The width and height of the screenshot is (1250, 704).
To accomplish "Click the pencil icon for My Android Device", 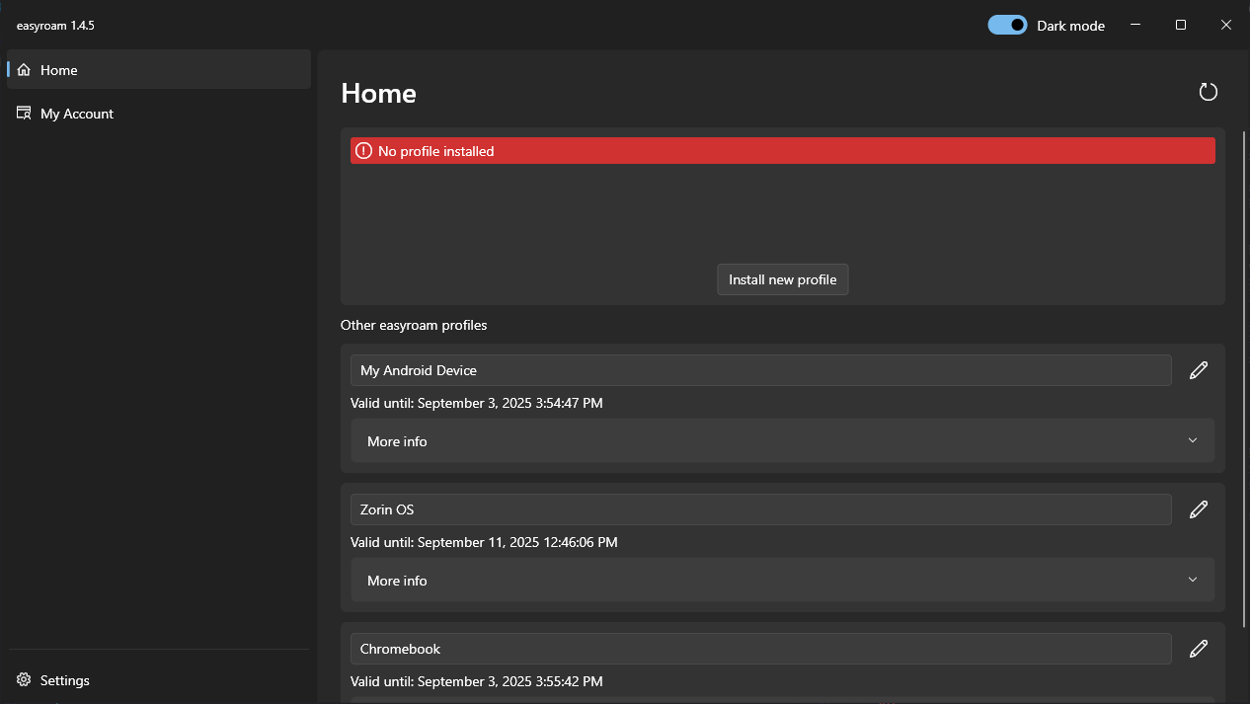I will [x=1198, y=369].
